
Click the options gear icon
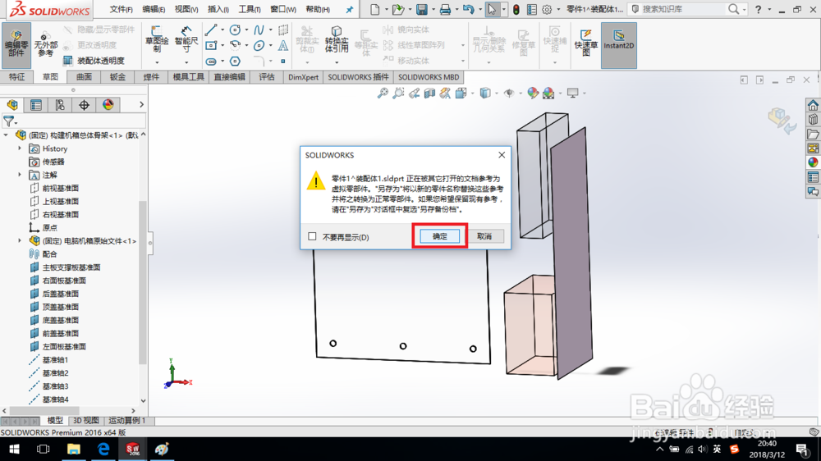pyautogui.click(x=547, y=9)
